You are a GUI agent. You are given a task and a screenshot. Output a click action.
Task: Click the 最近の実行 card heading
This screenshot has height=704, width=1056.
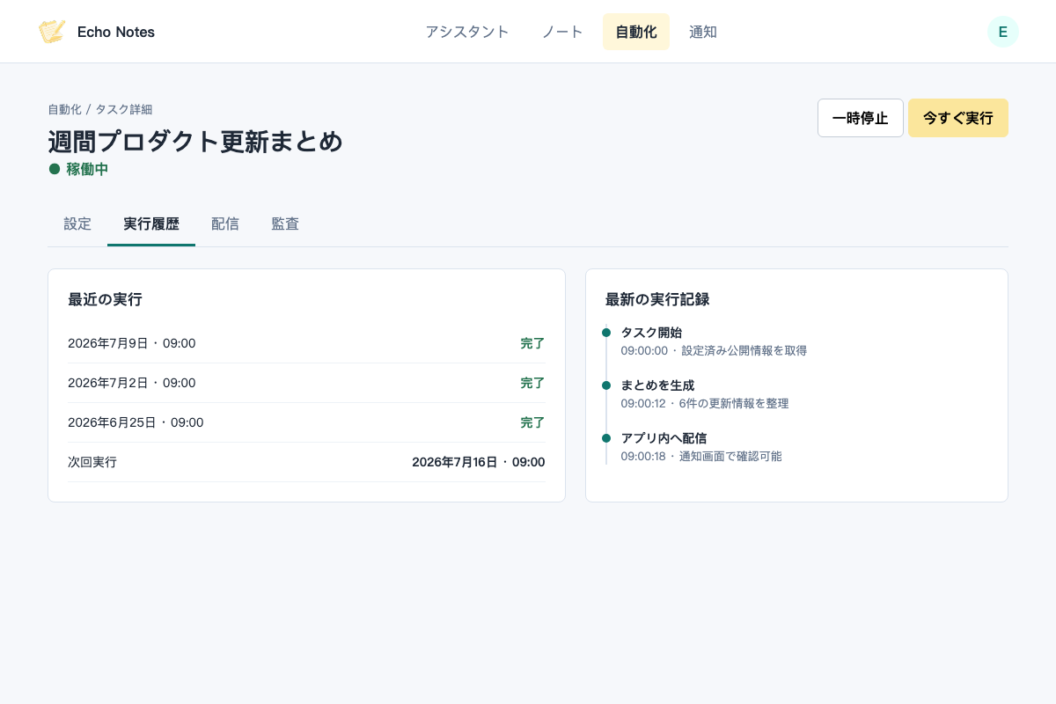(x=105, y=299)
